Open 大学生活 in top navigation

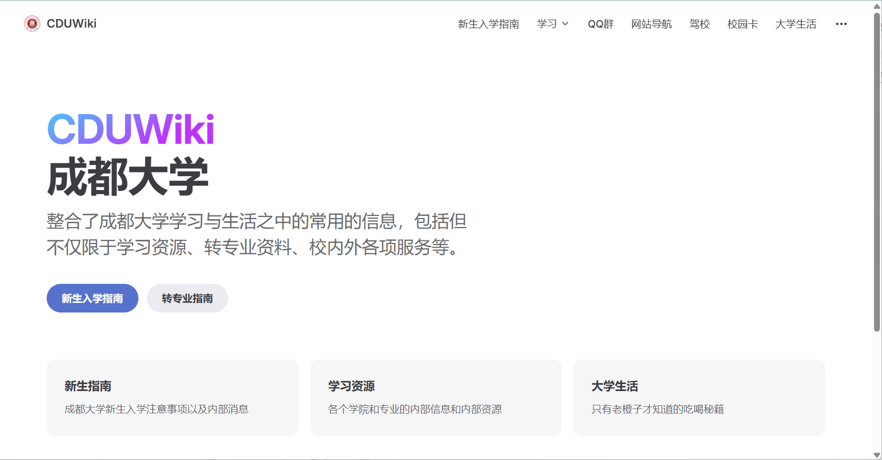(796, 24)
